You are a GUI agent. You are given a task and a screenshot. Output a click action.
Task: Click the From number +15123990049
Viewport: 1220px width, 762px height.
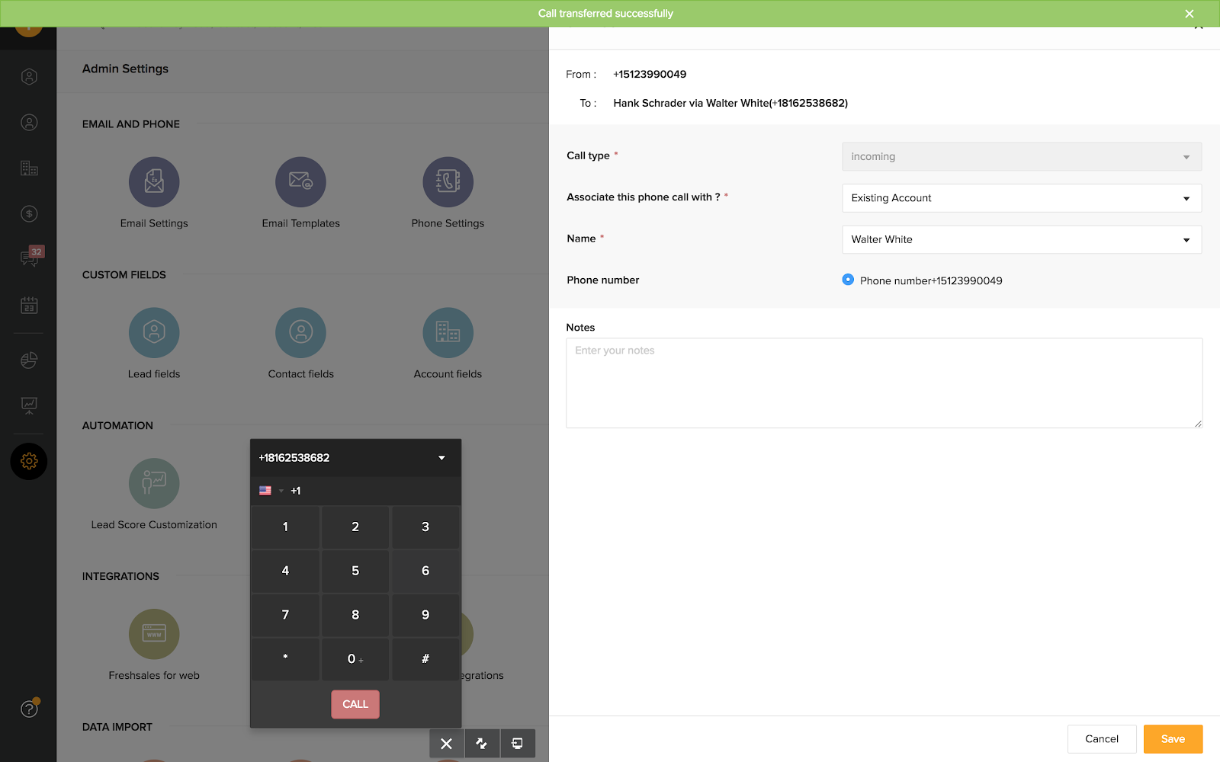[x=650, y=74]
